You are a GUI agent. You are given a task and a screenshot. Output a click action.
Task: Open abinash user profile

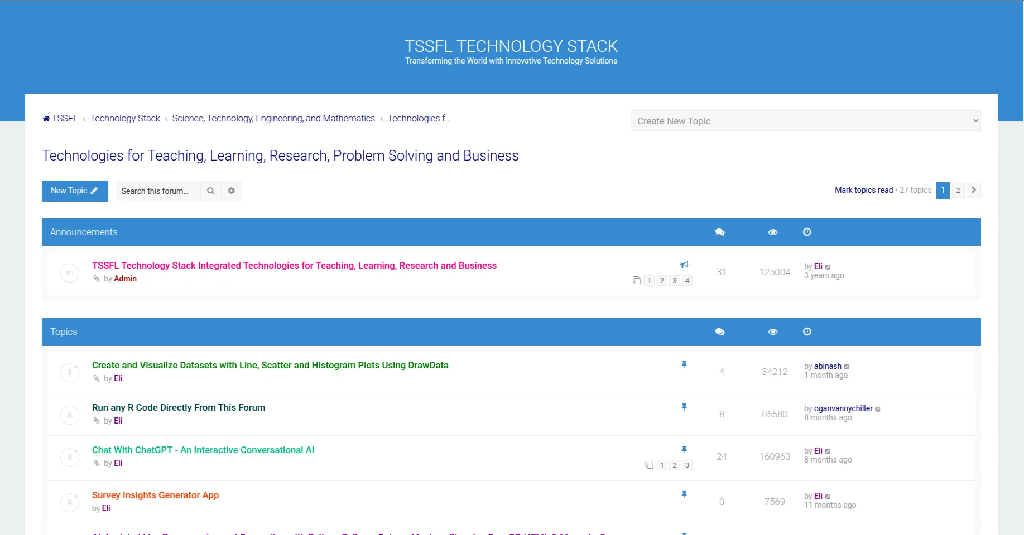828,366
